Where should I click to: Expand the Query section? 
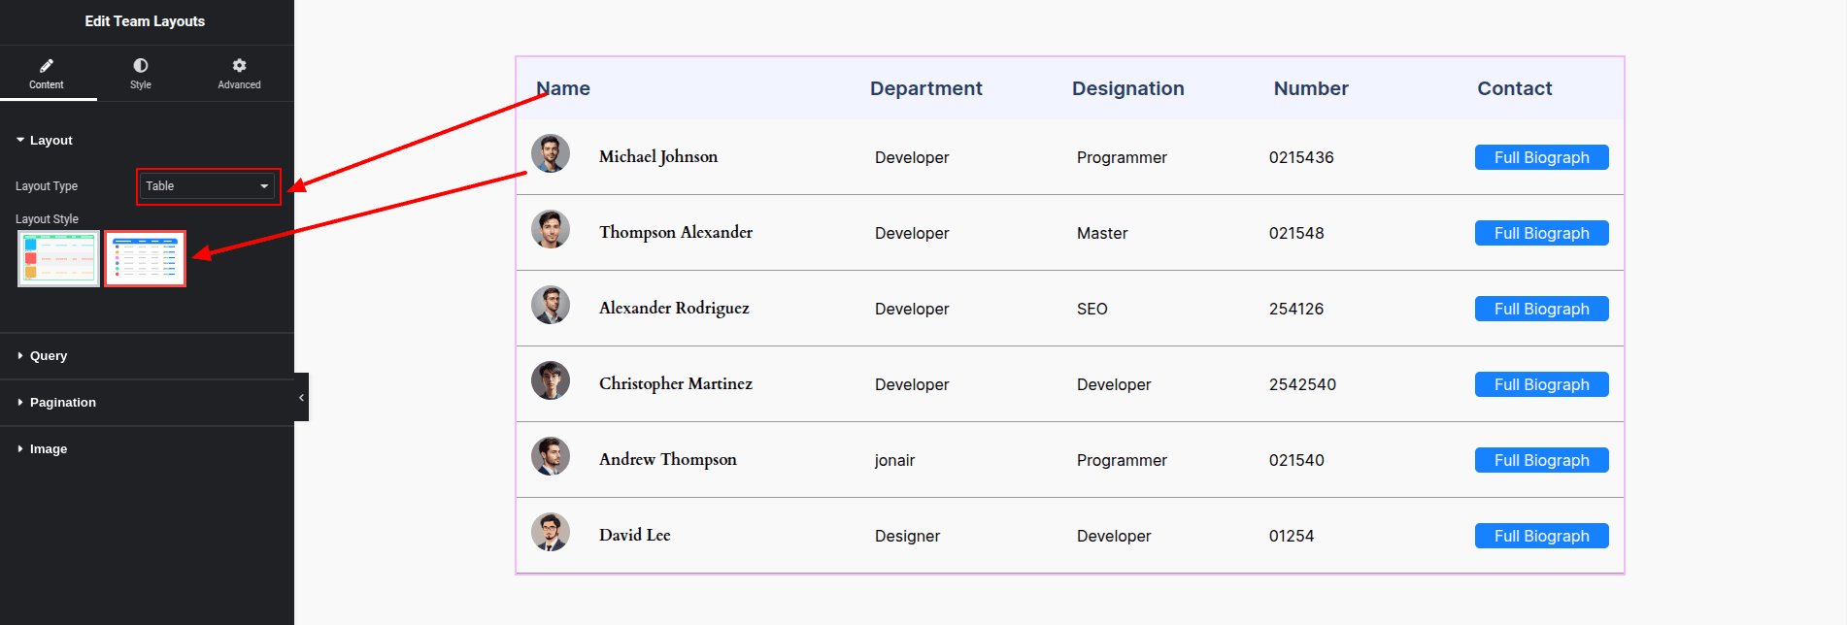[x=49, y=356]
